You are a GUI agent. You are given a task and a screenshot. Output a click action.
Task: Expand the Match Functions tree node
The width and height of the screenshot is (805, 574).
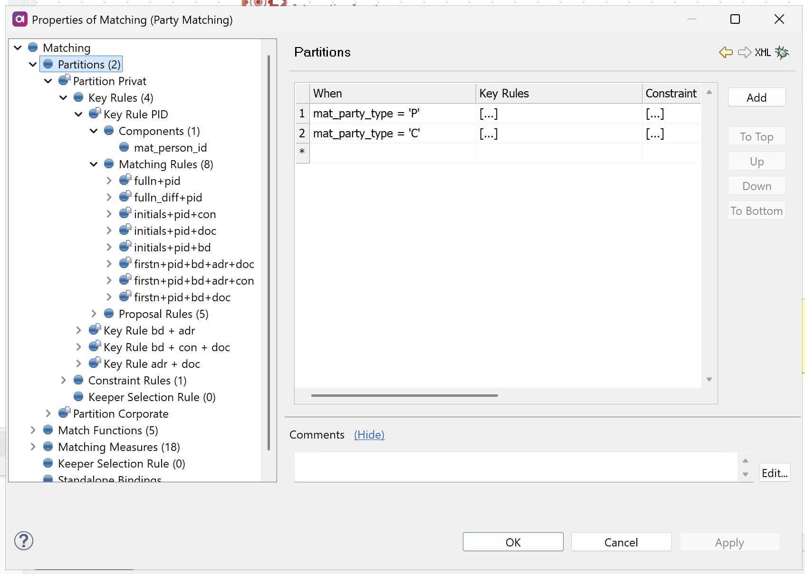(33, 430)
